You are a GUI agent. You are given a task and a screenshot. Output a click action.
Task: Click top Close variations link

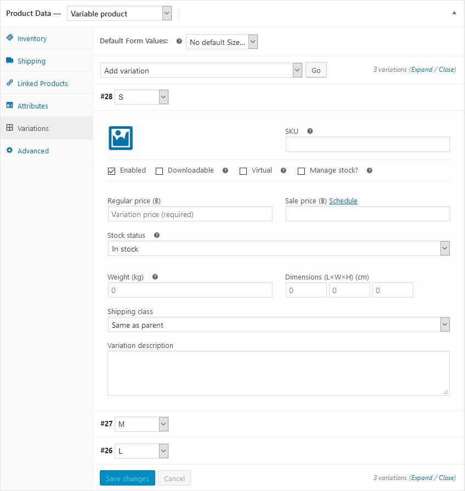click(x=446, y=70)
